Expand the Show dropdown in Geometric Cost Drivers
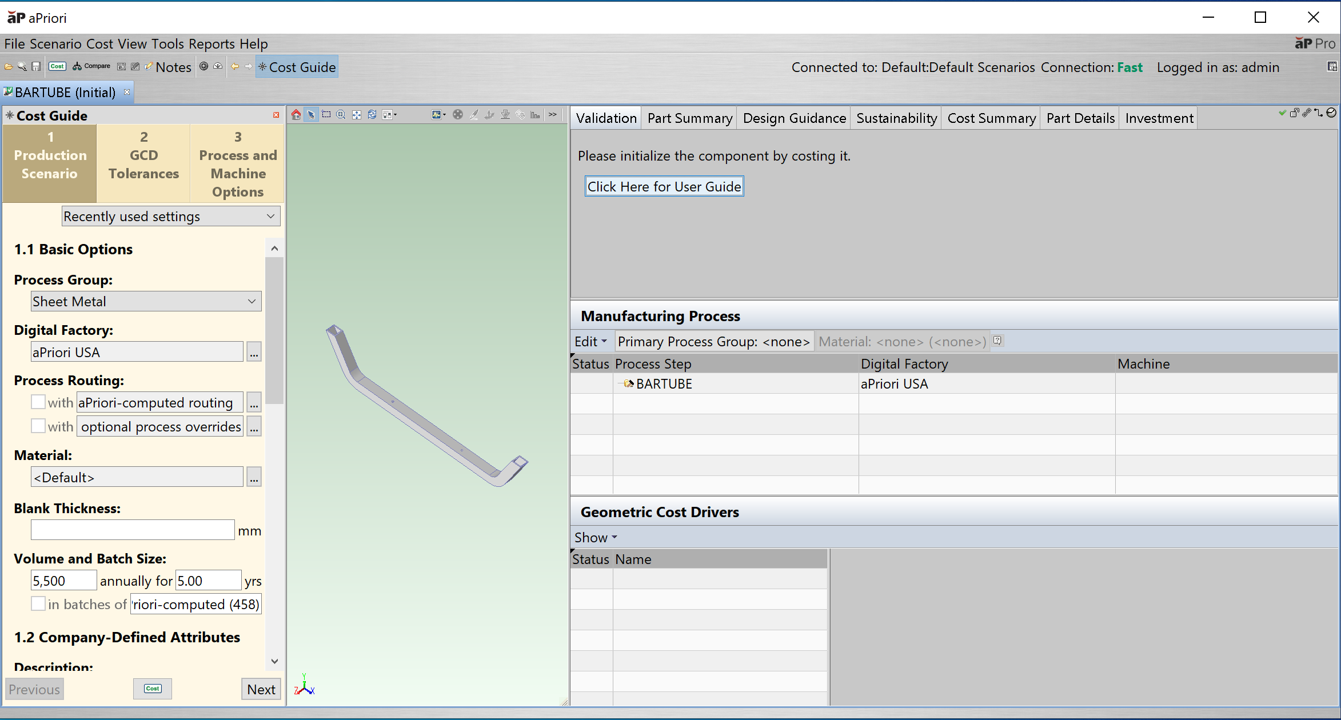 coord(596,538)
